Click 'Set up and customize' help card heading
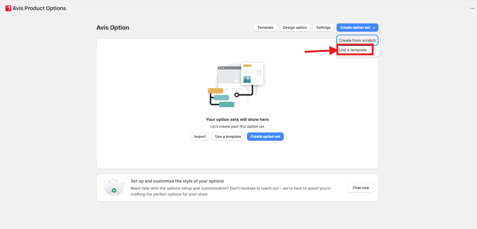 tap(177, 181)
